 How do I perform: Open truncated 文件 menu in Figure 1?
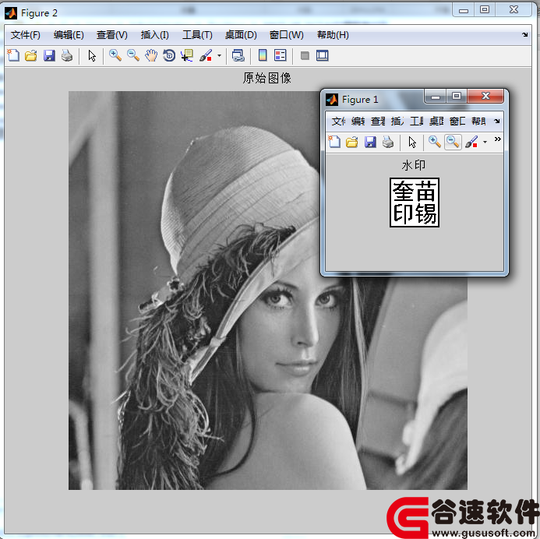tap(338, 122)
